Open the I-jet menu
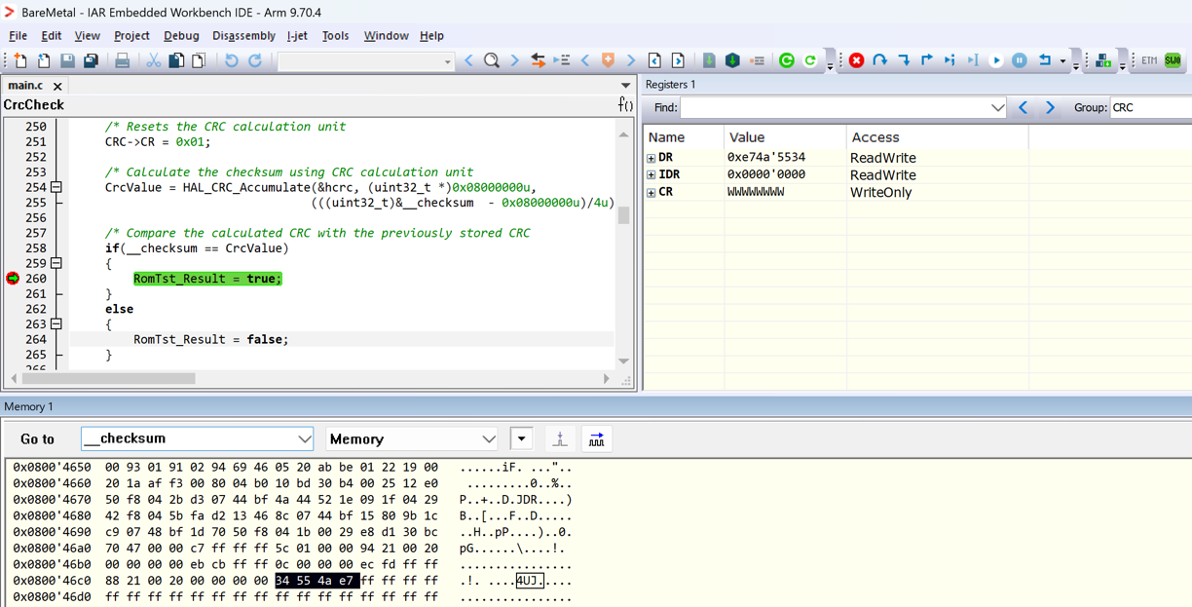Viewport: 1192px width, 607px height. click(x=298, y=35)
